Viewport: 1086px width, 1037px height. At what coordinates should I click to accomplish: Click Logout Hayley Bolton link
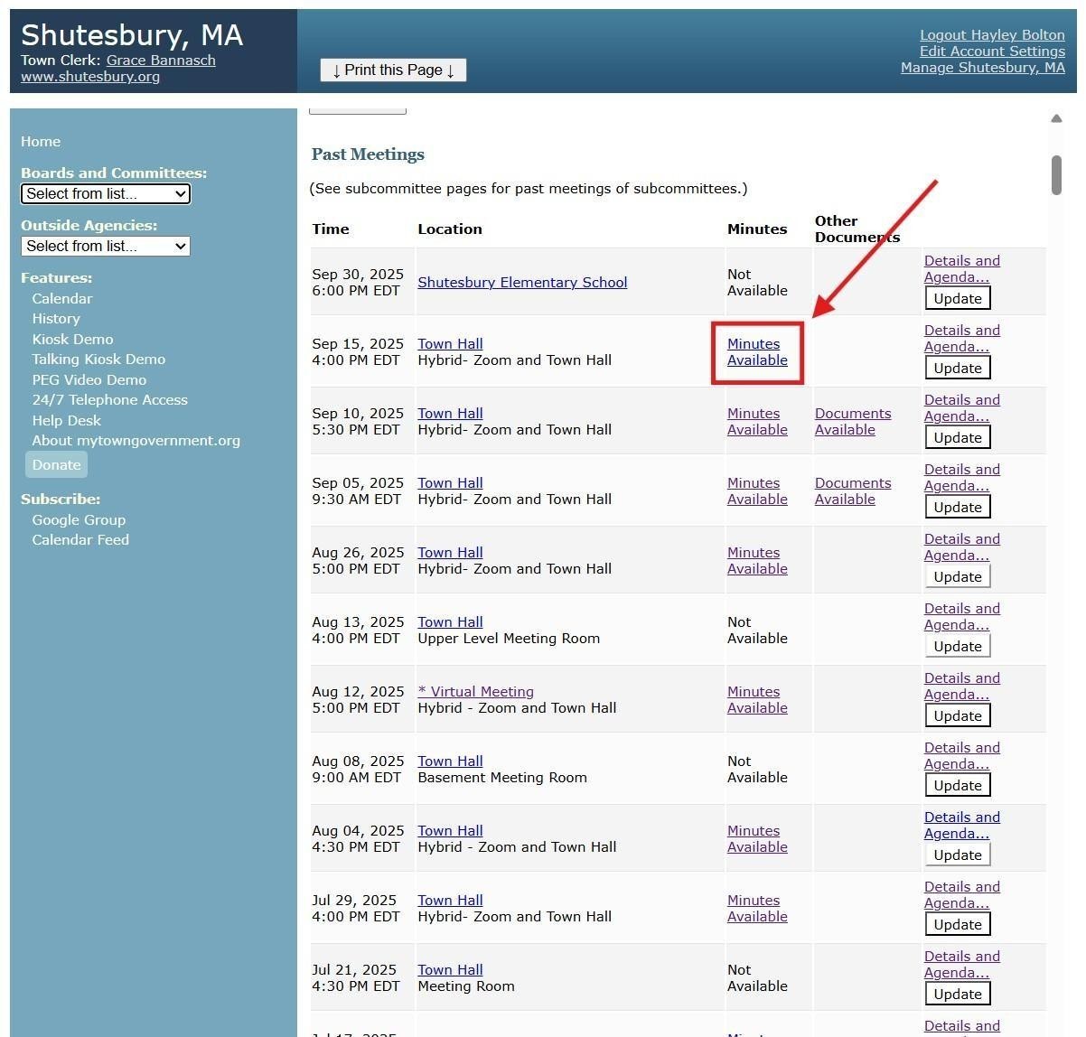click(x=992, y=35)
